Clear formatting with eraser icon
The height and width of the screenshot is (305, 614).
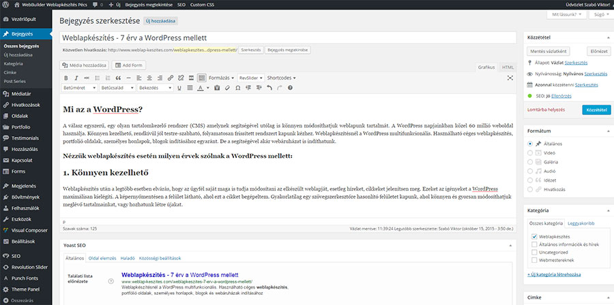[x=227, y=88]
